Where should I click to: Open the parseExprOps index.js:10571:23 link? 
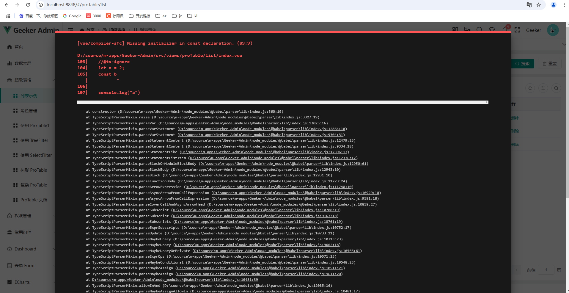252,256
